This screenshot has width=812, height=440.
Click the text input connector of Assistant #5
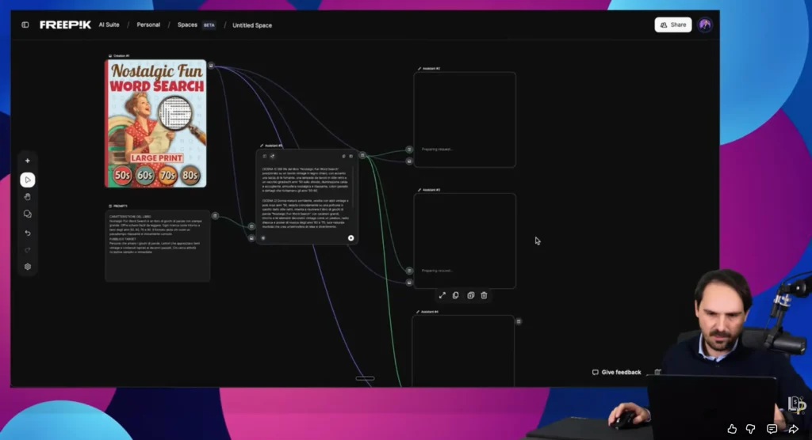tap(251, 226)
